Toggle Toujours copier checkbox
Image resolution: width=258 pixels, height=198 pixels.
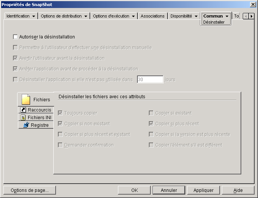click(x=61, y=113)
